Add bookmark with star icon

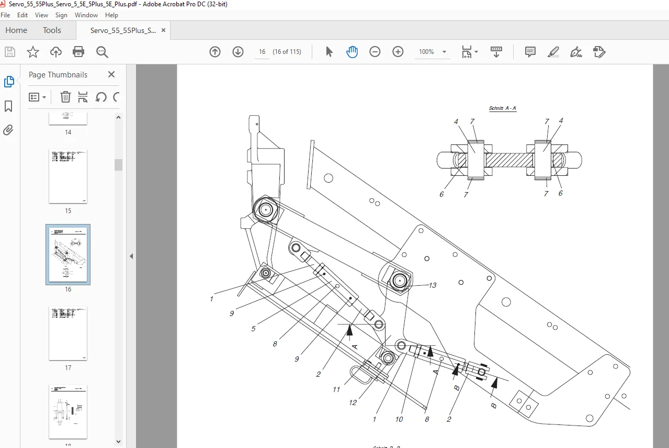33,52
